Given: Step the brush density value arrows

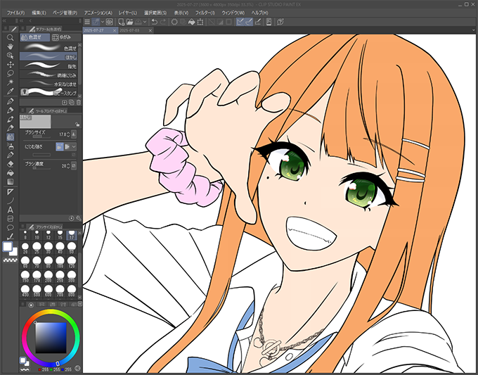Looking at the screenshot, I should 68,165.
